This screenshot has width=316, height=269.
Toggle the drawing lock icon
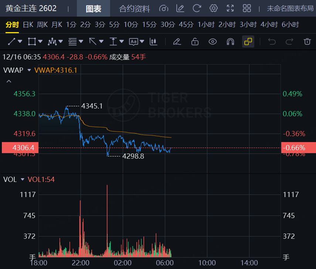(195, 41)
